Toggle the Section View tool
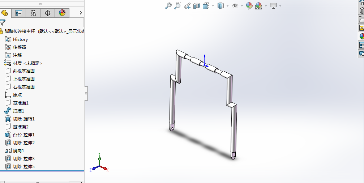 click(197, 6)
